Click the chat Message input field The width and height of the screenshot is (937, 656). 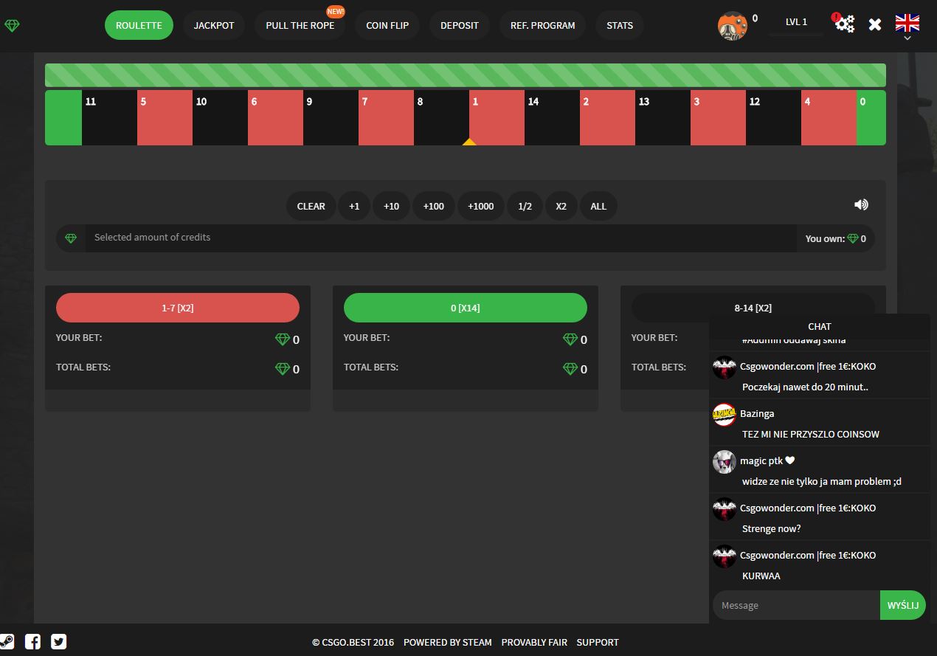(796, 605)
